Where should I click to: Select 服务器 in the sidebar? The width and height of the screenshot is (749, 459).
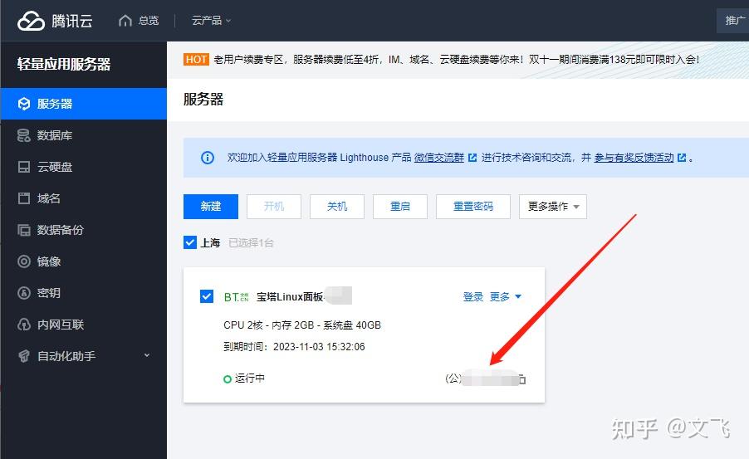tap(84, 104)
